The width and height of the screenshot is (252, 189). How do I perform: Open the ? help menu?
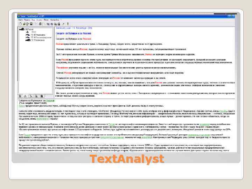(x=61, y=20)
